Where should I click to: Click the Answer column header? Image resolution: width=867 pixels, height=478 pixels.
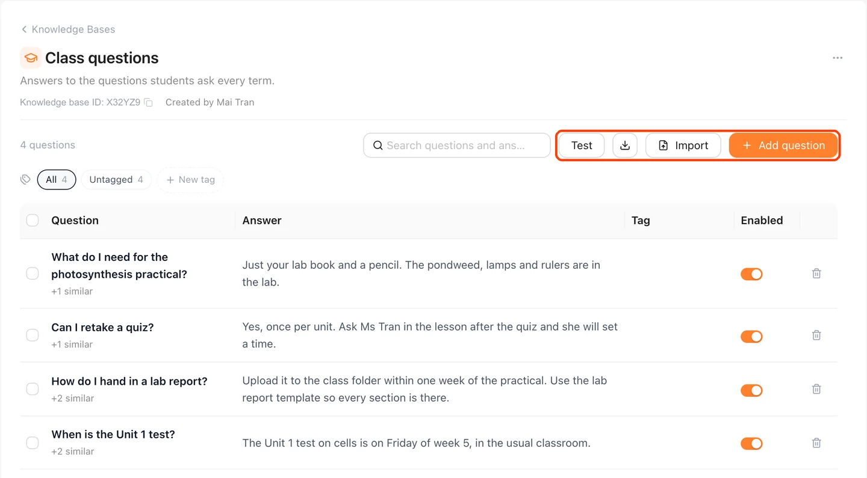tap(262, 221)
